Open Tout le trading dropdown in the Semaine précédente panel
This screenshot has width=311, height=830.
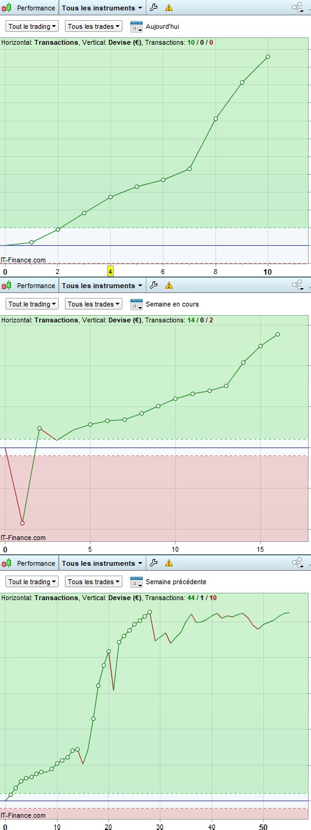tap(32, 582)
